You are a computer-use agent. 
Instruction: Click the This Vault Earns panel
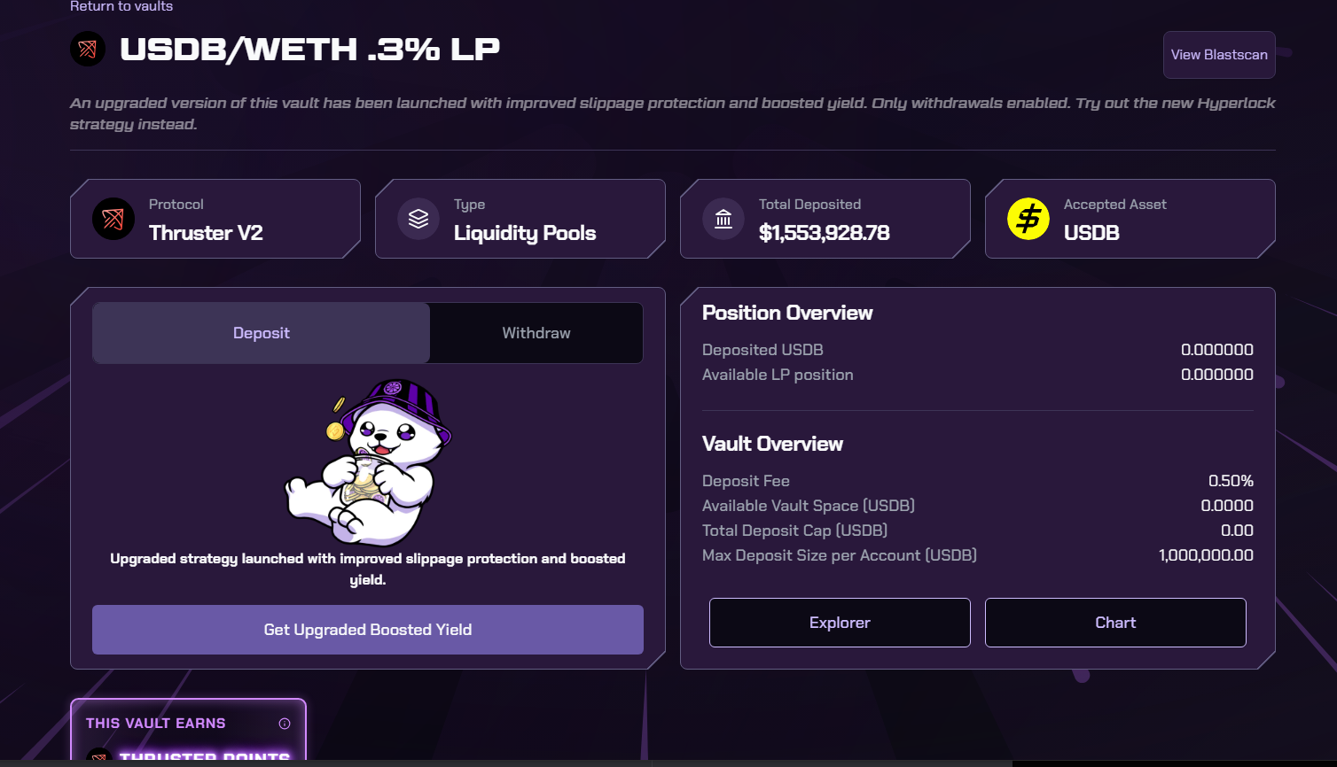point(189,730)
